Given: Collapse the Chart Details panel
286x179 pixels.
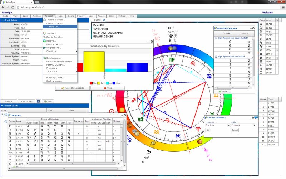Looking at the screenshot, I should (x=2, y=20).
